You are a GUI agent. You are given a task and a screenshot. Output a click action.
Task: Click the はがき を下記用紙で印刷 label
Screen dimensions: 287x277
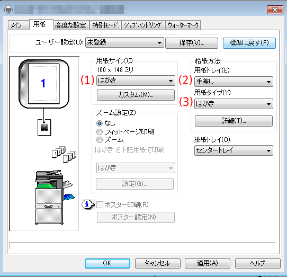tap(130, 150)
